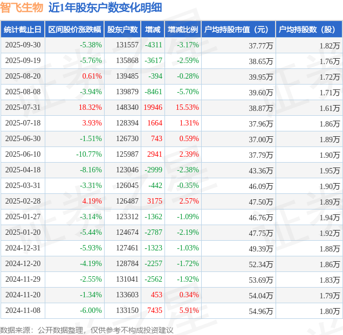343x335 pixels.
Task: Click the 增减 column header
Action: 153,30
